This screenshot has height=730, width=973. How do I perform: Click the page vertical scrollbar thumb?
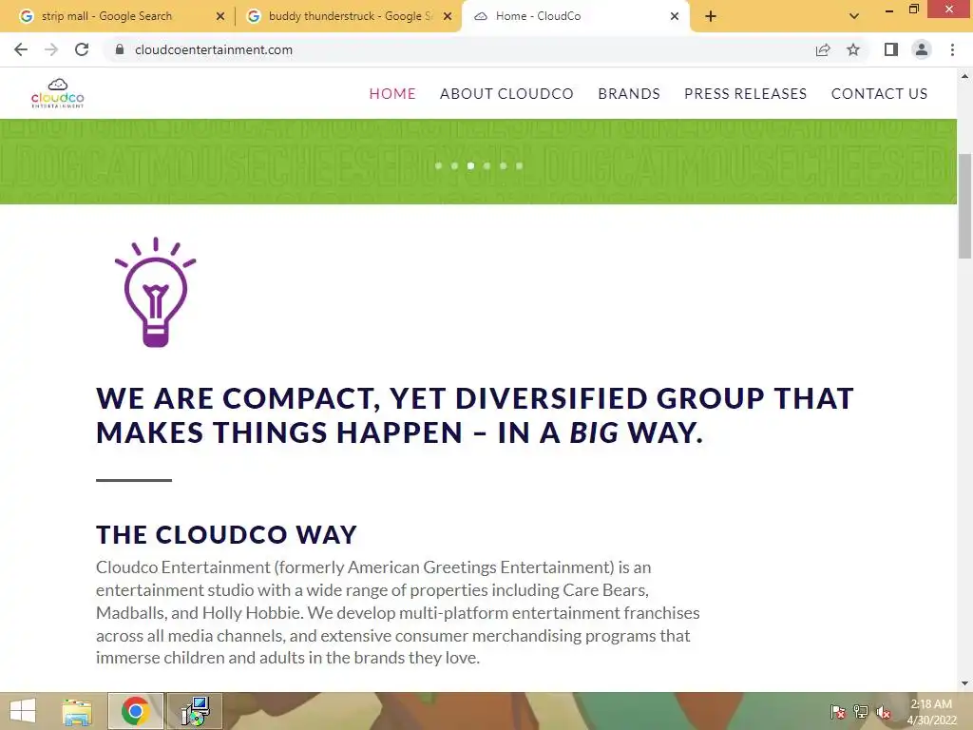(964, 205)
